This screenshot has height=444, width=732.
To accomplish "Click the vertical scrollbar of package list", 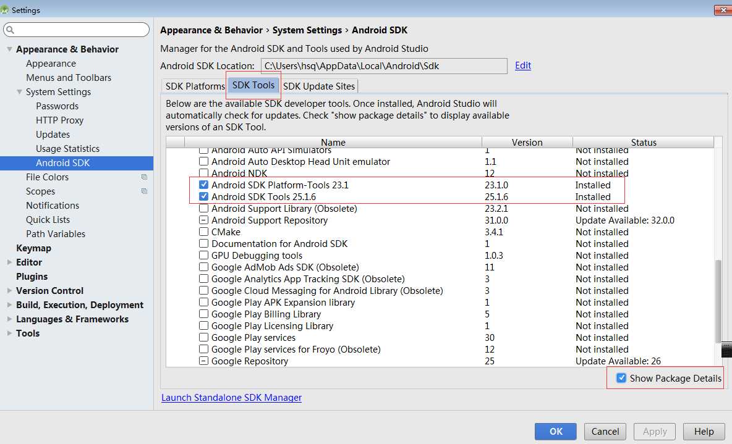I will point(718,301).
